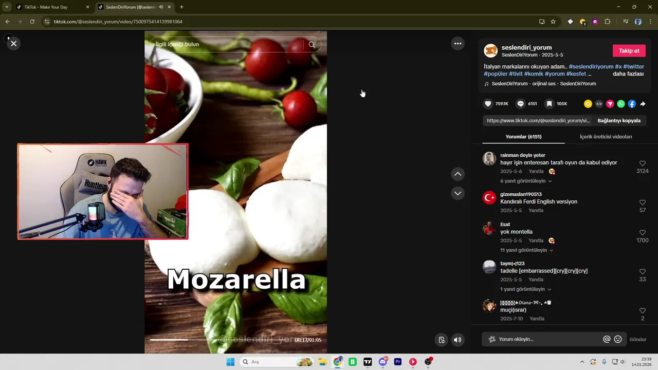
Task: Share the video to Facebook
Action: tap(632, 104)
